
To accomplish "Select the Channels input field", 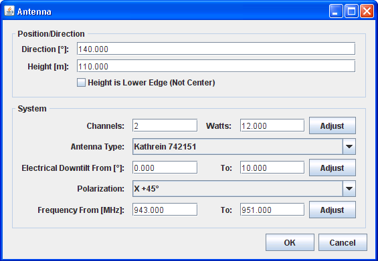I will pyautogui.click(x=165, y=125).
